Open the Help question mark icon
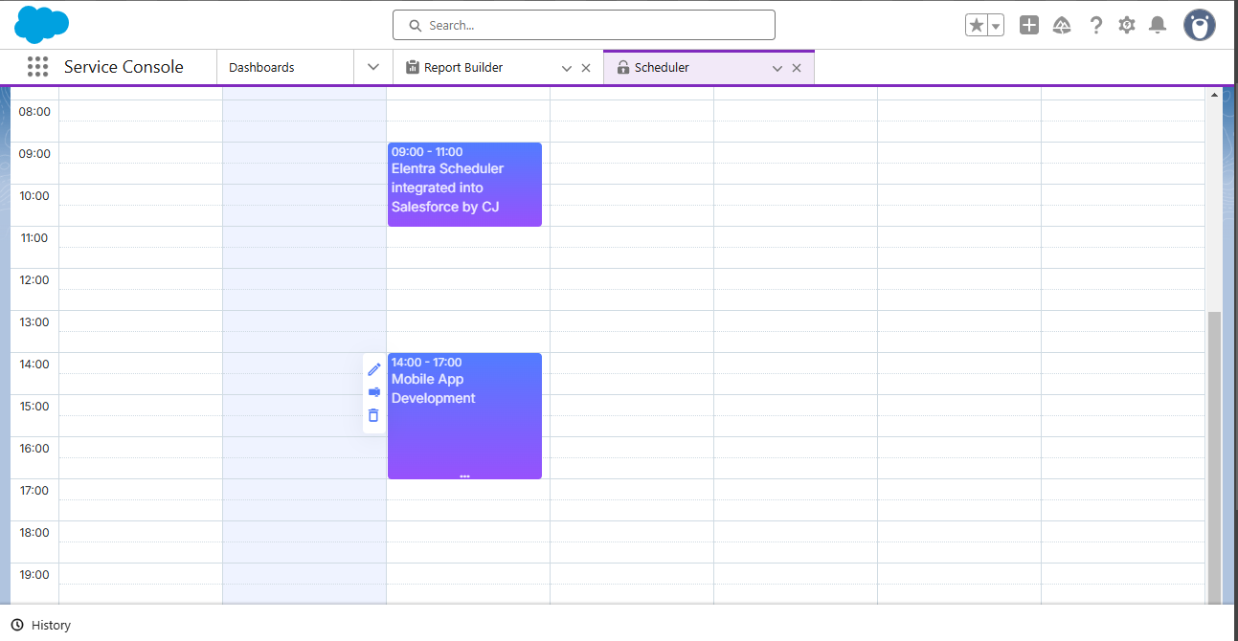 point(1096,26)
